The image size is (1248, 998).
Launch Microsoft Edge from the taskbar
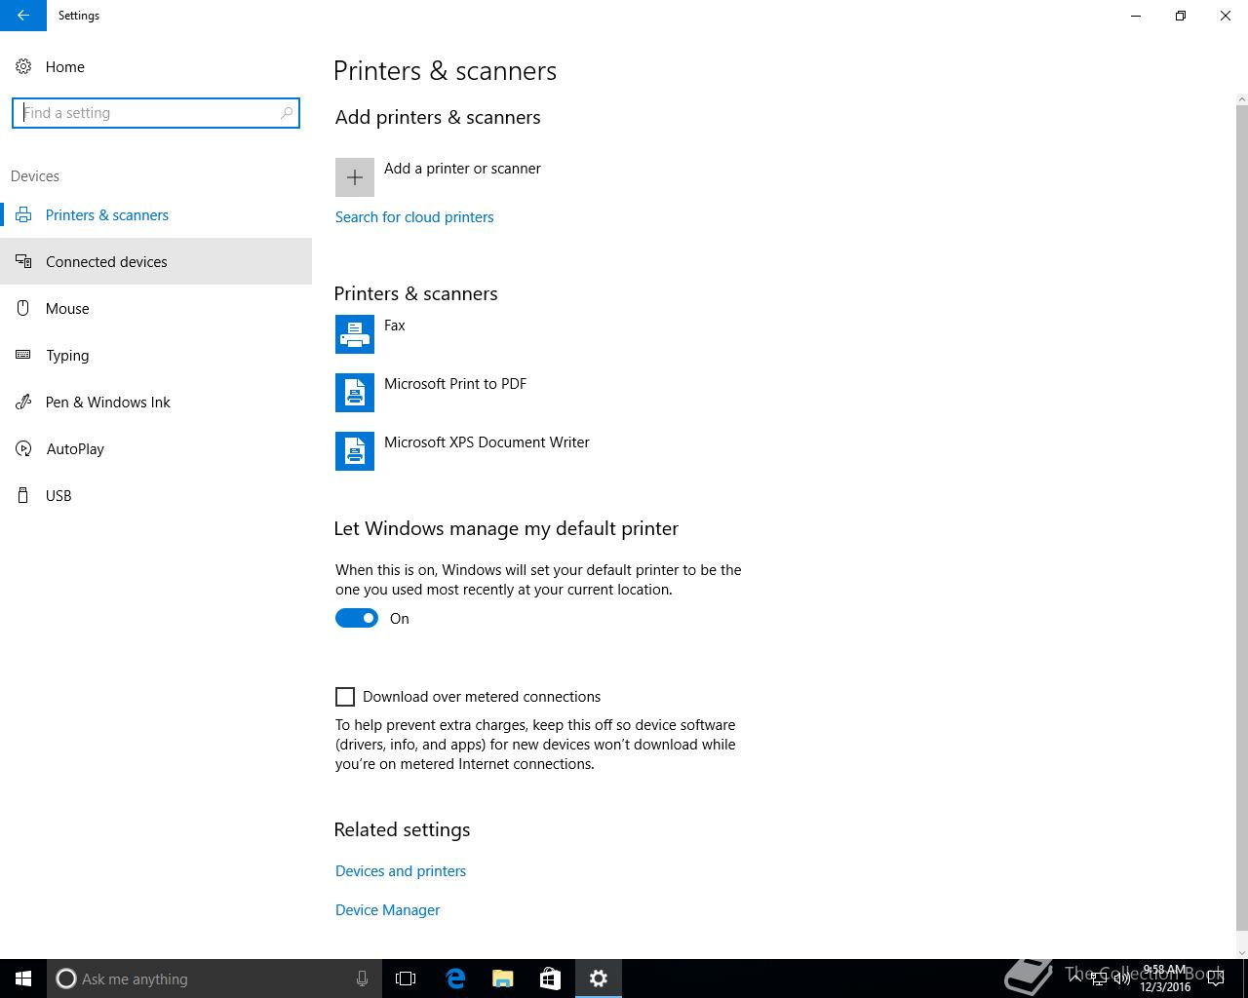tap(455, 979)
